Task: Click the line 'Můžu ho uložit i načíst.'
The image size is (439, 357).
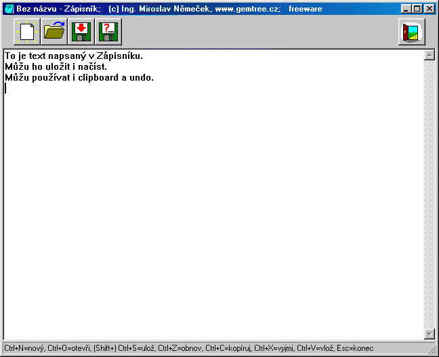Action: point(56,67)
